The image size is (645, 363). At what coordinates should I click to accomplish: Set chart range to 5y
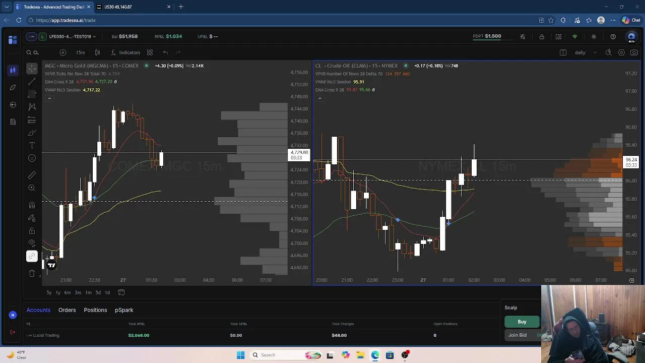49,292
